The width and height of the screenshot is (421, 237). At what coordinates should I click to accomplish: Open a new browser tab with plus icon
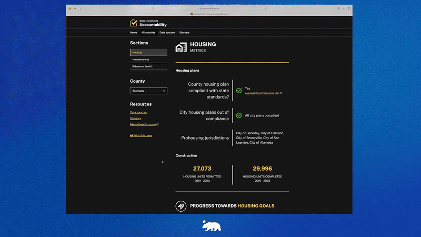click(344, 8)
